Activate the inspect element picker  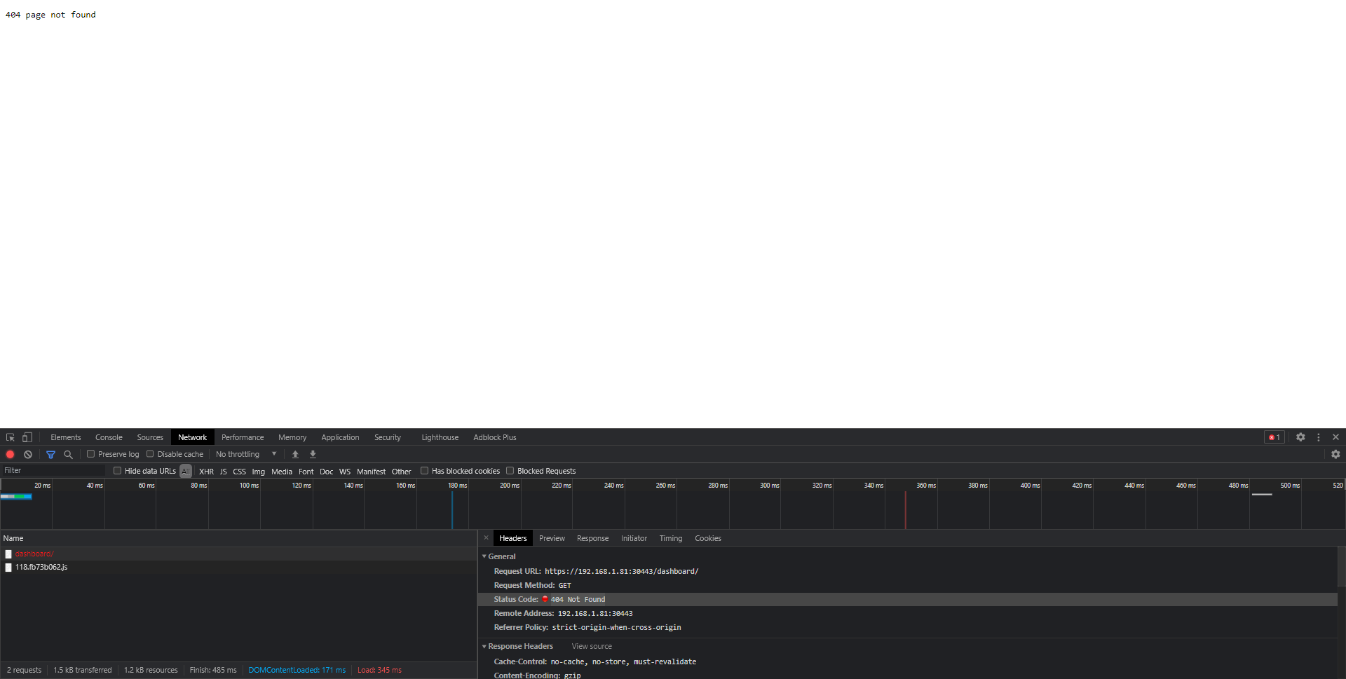point(9,437)
